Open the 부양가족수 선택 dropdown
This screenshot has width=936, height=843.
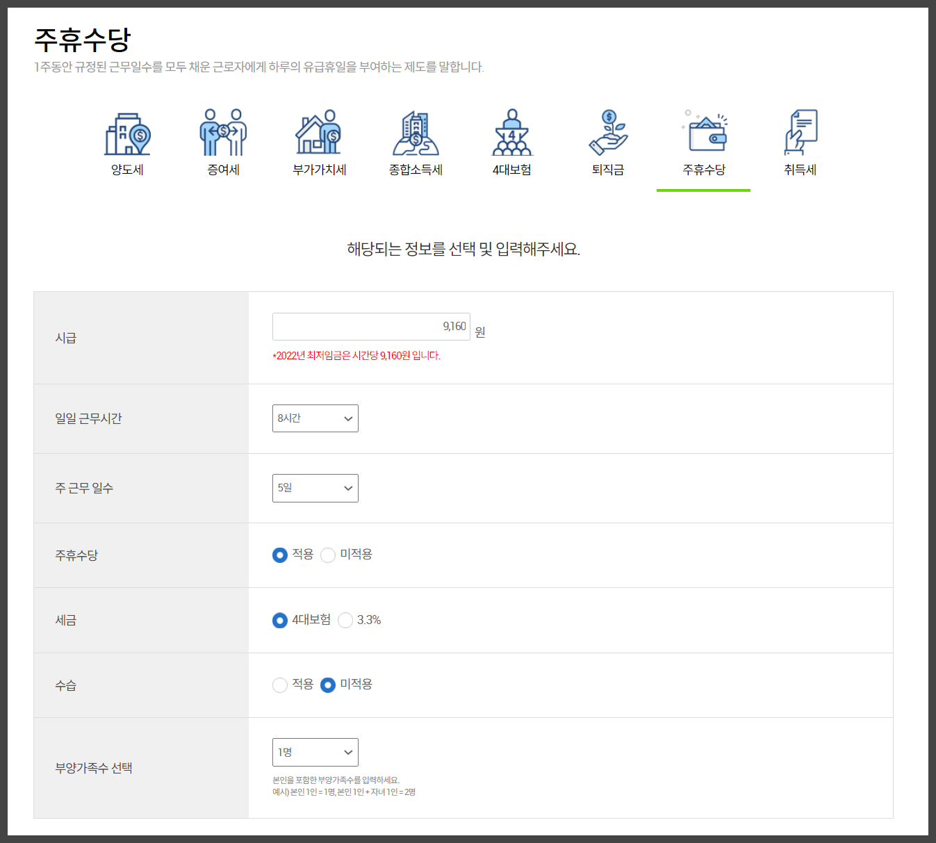click(x=315, y=752)
